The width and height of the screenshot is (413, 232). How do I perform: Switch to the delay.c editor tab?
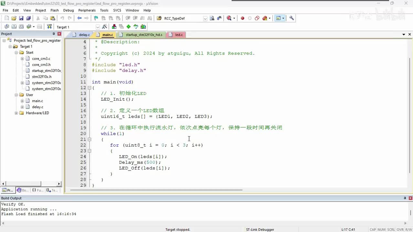point(84,35)
